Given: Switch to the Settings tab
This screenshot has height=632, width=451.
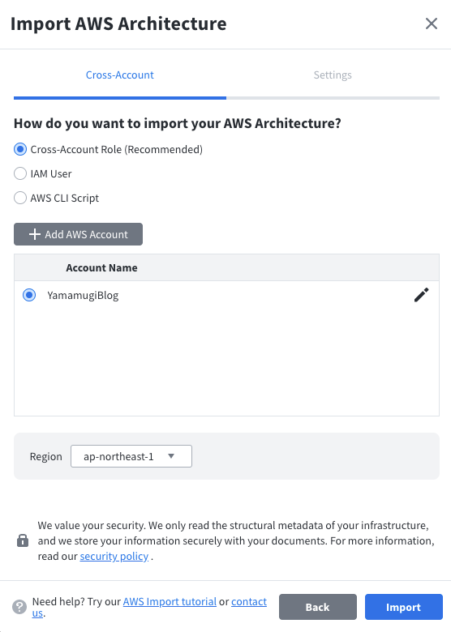Looking at the screenshot, I should pos(333,75).
